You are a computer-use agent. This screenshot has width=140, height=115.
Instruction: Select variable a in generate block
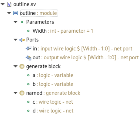coord(53,75)
